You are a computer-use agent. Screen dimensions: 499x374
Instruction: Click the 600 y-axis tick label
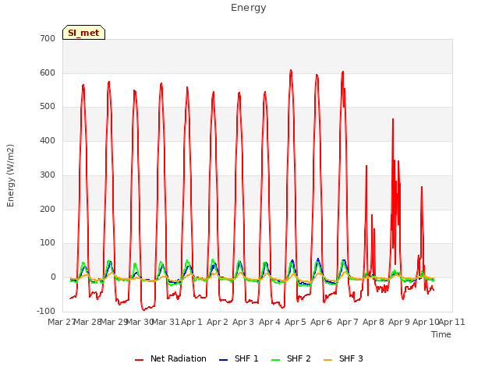click(x=48, y=72)
